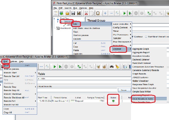Screen dimensions: 169x120
Task: Select WorkBench in the test plan tree
Action: tap(65, 28)
